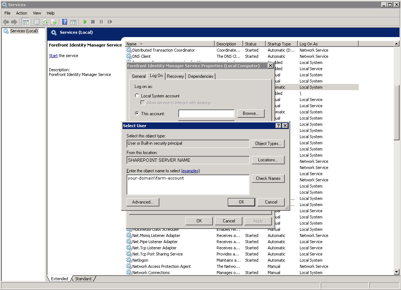Click gear icon beside Net.Tcp Listener Adapter
The height and width of the screenshot is (290, 401).
click(x=129, y=247)
